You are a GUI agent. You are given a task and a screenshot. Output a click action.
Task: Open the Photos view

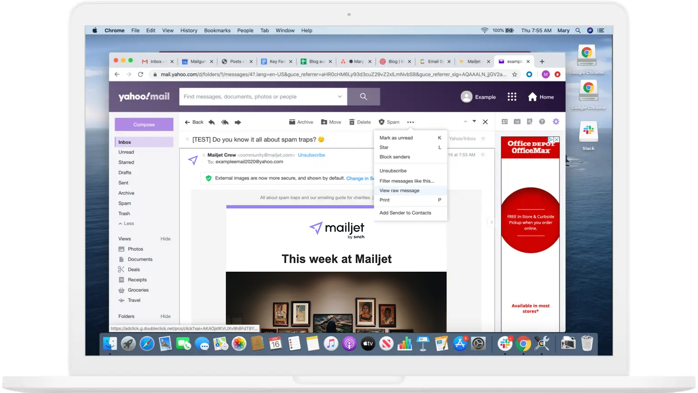pyautogui.click(x=131, y=249)
